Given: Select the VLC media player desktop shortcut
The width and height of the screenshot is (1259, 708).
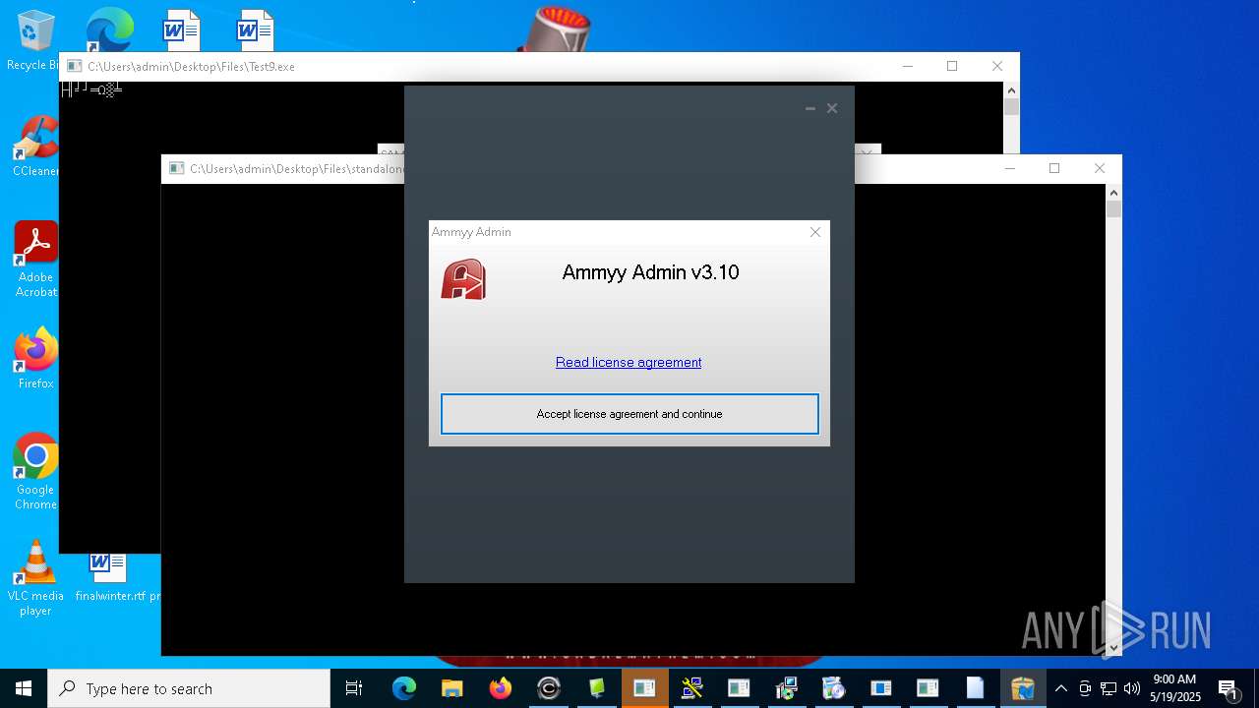Looking at the screenshot, I should [35, 577].
